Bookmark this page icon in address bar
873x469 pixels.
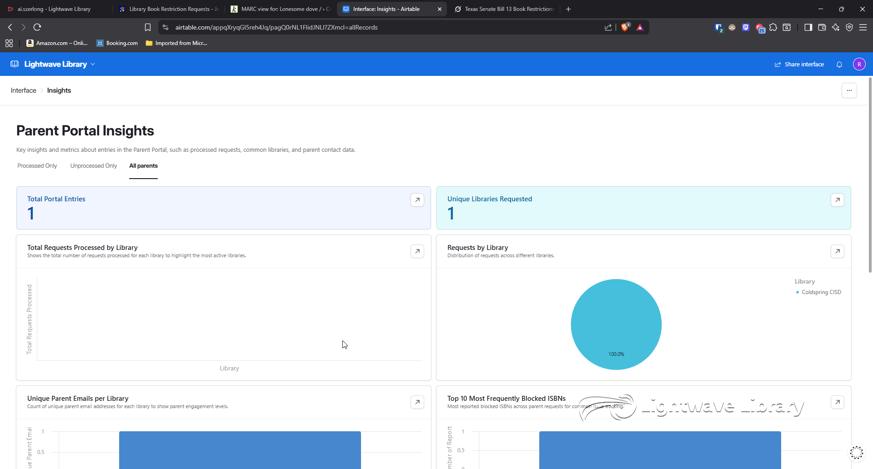[148, 27]
